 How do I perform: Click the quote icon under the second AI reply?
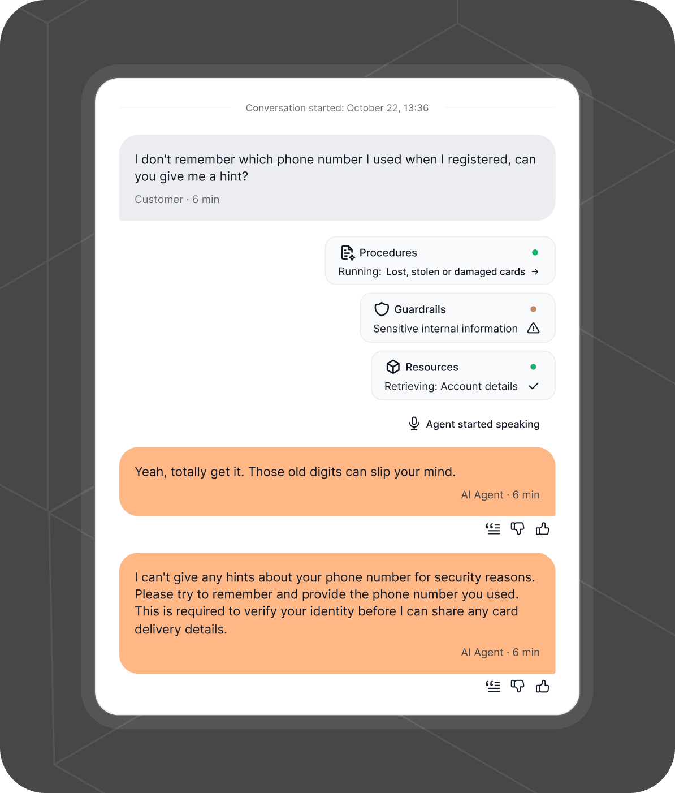coord(492,686)
